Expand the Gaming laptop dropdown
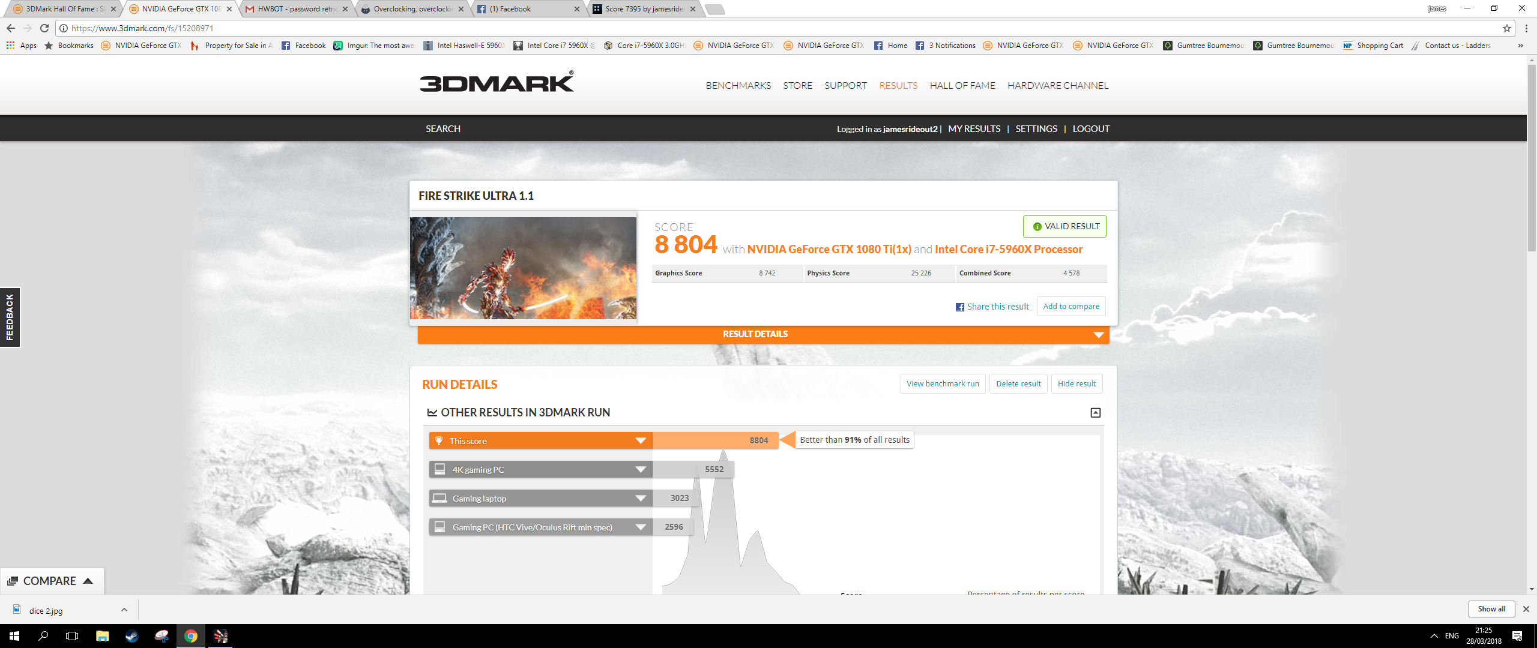This screenshot has width=1537, height=648. [641, 499]
